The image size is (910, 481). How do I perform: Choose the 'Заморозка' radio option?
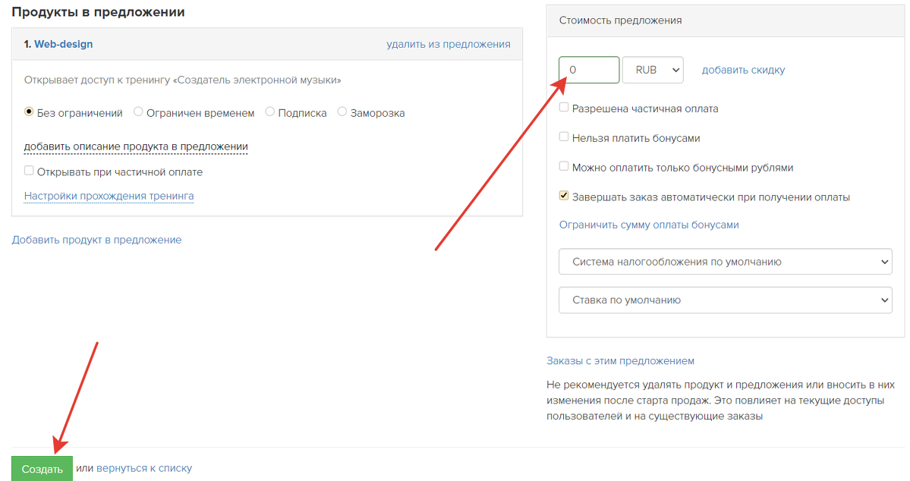pos(342,112)
